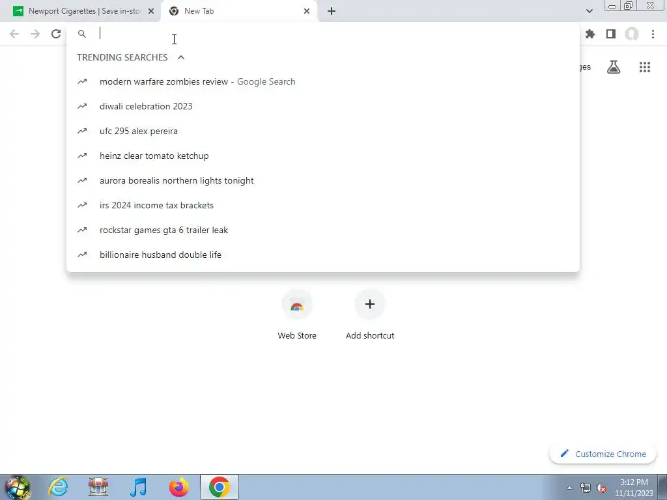The image size is (667, 500).
Task: Show hidden system tray icons
Action: [x=569, y=488]
